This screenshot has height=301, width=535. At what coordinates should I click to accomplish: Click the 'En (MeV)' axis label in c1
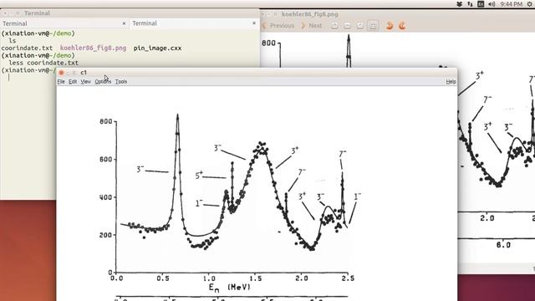[230, 288]
